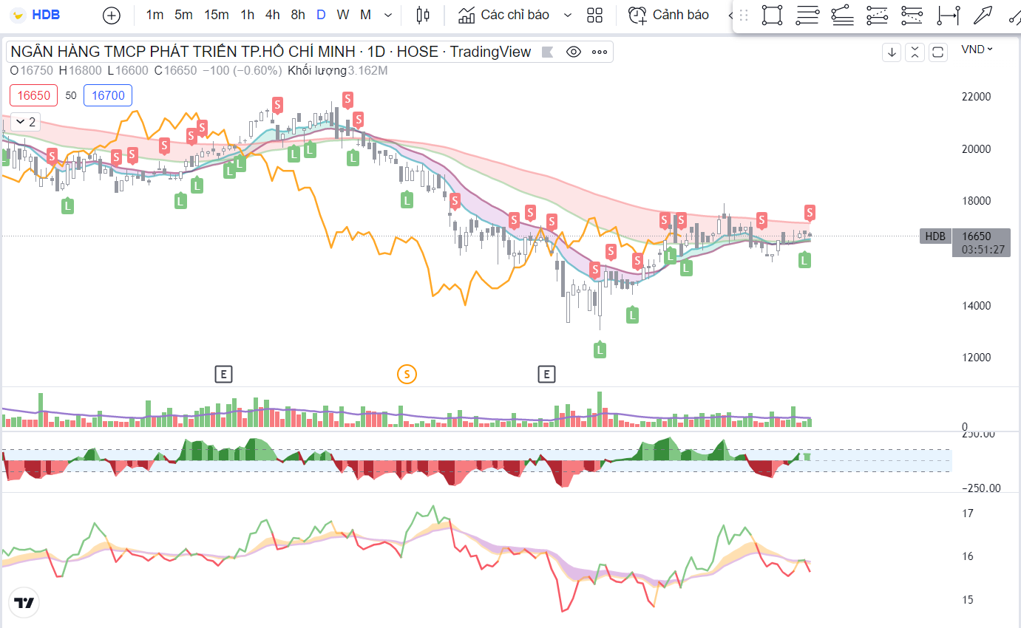Click the HDB label on the price axis
This screenshot has height=628, width=1021.
935,236
